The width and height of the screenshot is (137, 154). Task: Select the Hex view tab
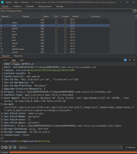point(22,60)
